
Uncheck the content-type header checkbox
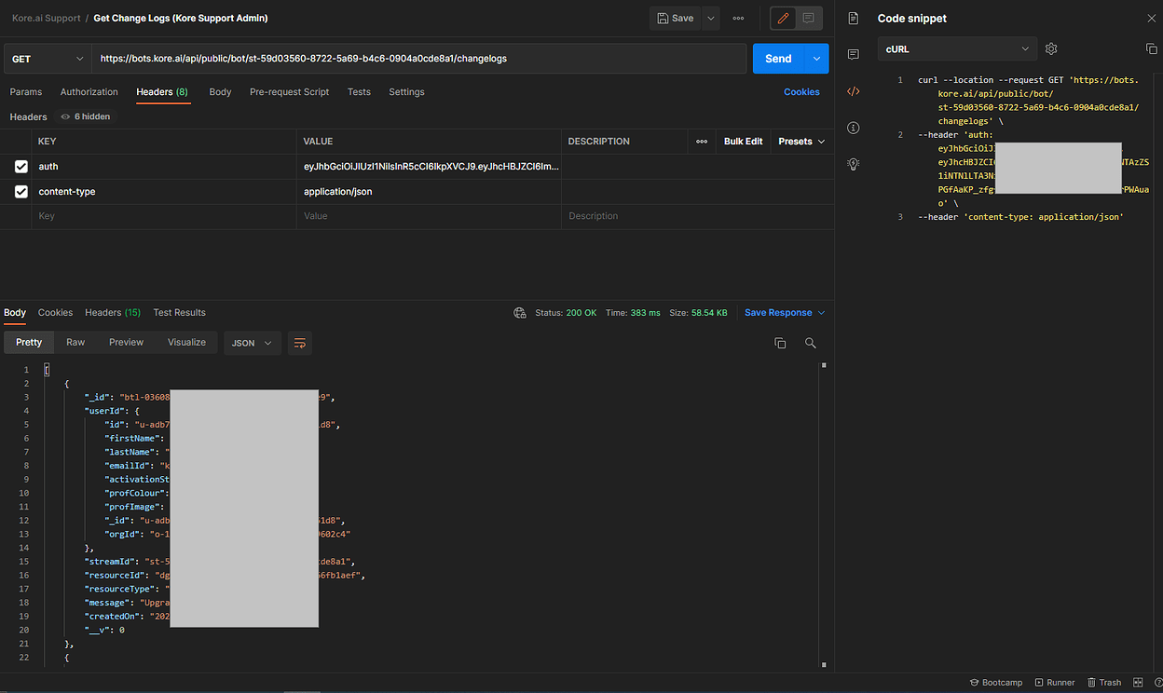point(23,191)
